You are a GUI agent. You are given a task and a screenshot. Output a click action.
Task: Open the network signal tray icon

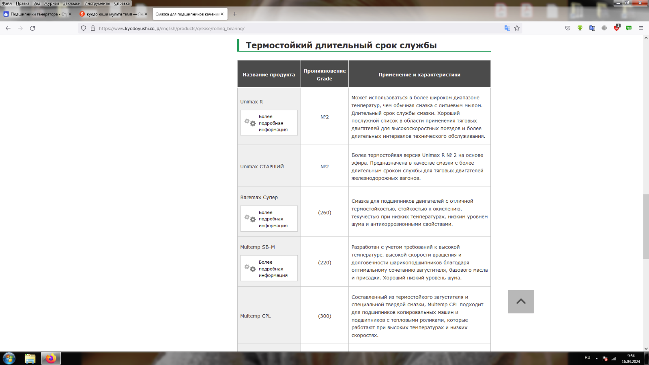point(613,359)
